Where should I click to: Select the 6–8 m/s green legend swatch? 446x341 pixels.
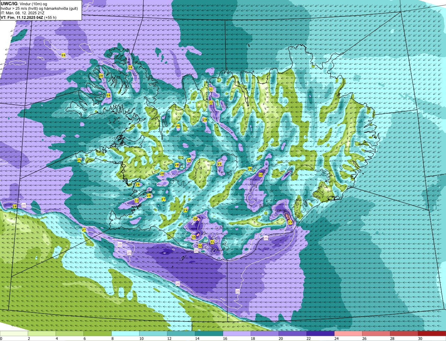tap(98, 333)
